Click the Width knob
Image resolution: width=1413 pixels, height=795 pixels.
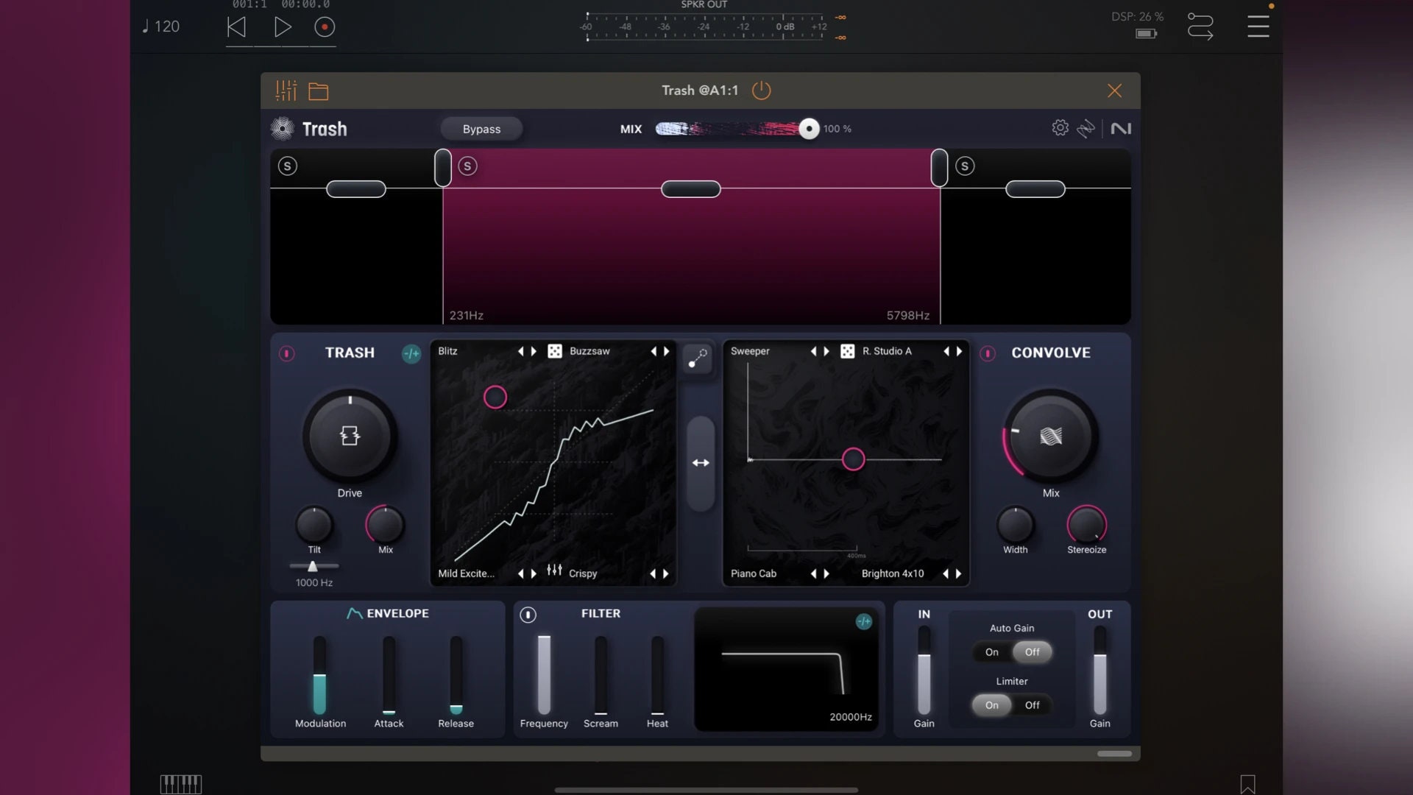tap(1016, 525)
